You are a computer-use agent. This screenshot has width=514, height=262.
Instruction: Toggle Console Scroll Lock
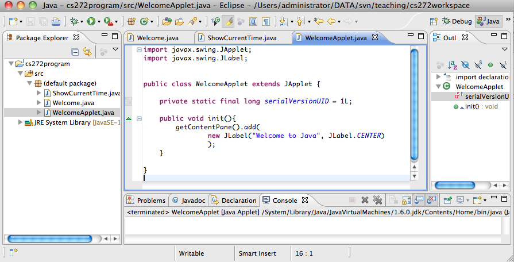[x=406, y=200]
